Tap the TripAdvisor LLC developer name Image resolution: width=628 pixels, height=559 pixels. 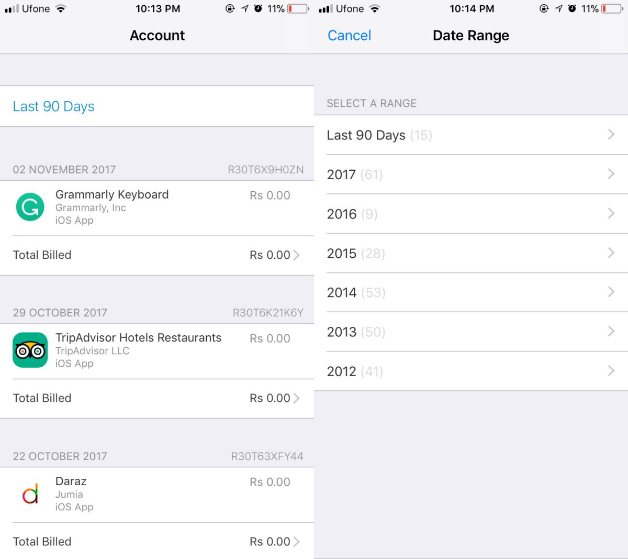tap(92, 351)
